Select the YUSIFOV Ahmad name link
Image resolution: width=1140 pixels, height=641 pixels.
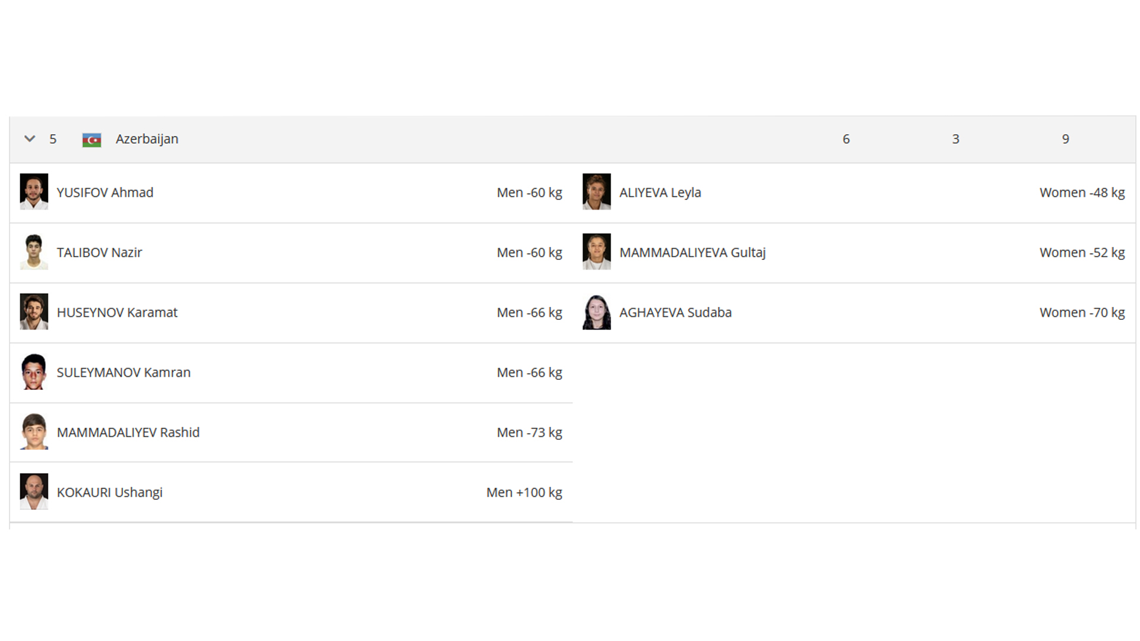coord(105,192)
